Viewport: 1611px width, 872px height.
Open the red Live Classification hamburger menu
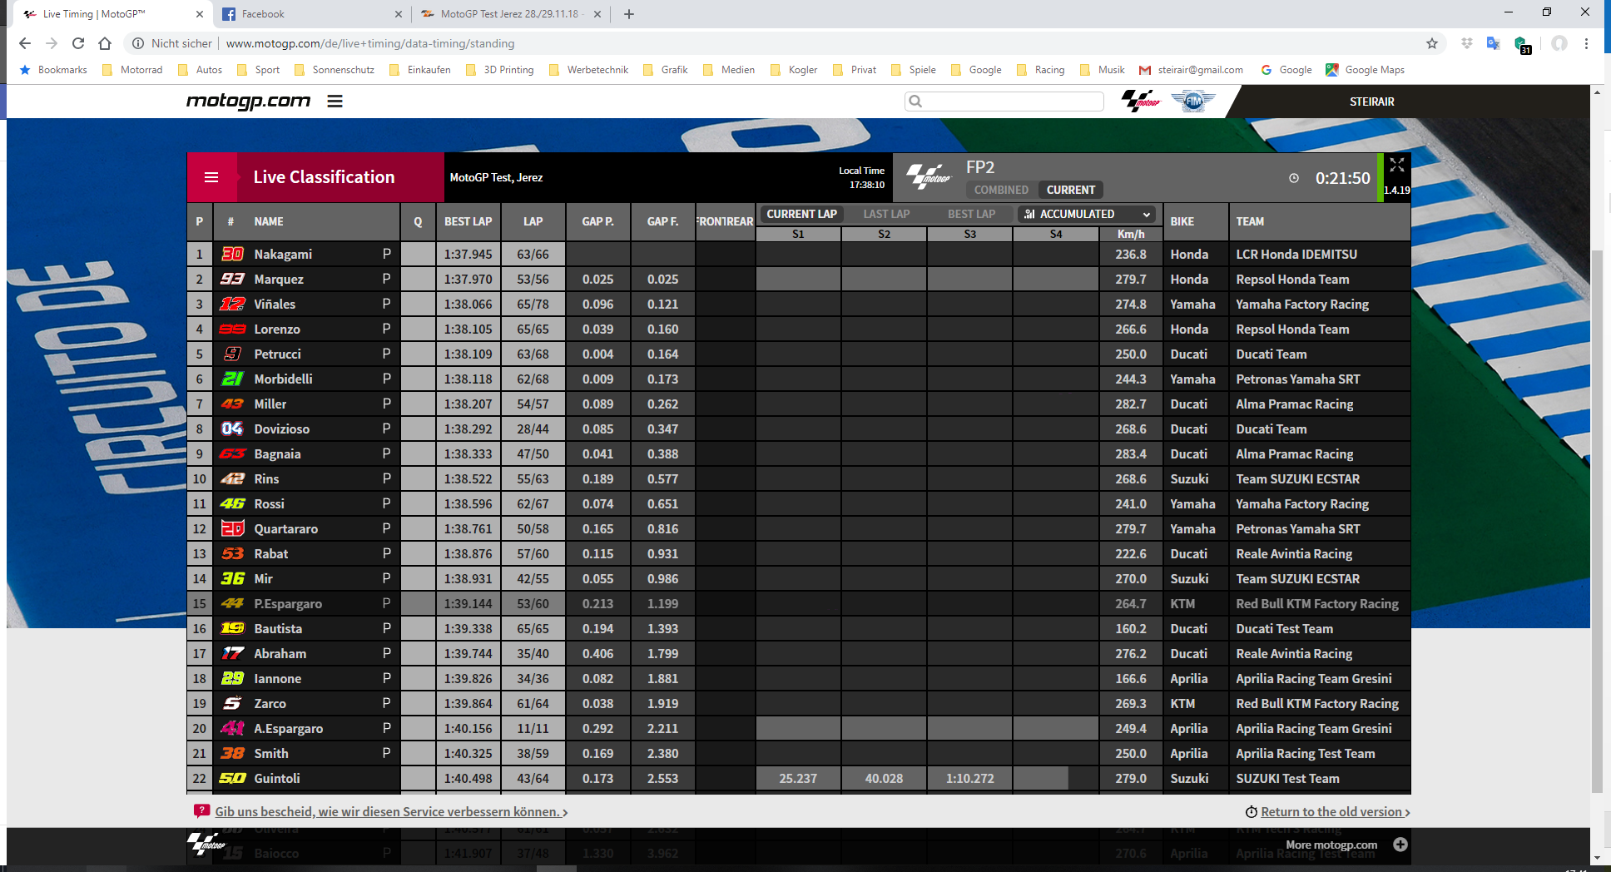point(211,177)
